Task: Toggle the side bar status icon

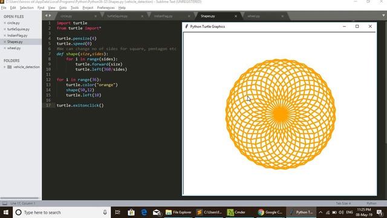Action: [5, 203]
